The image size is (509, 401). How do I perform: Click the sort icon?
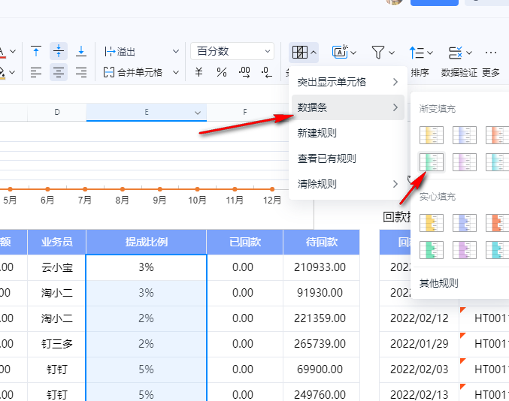pyautogui.click(x=417, y=53)
